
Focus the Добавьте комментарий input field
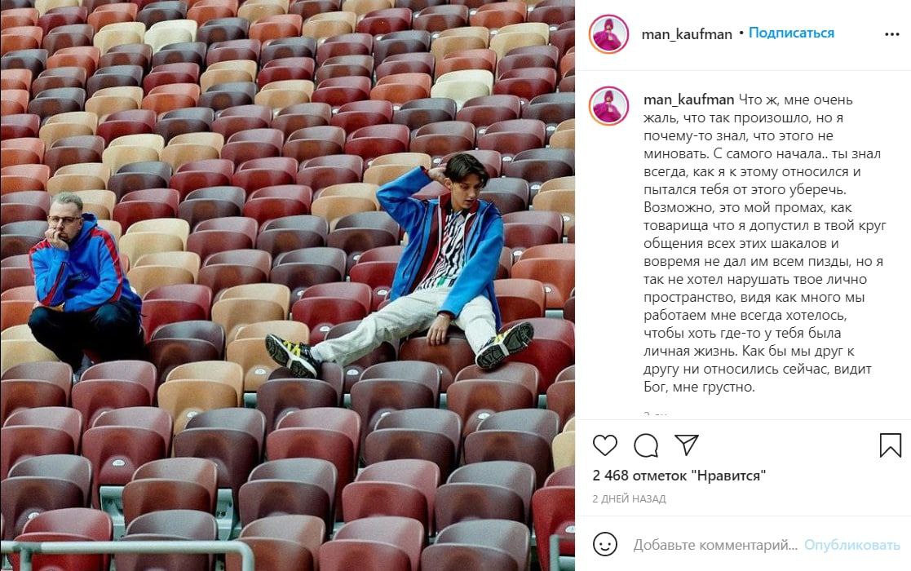pos(714,545)
